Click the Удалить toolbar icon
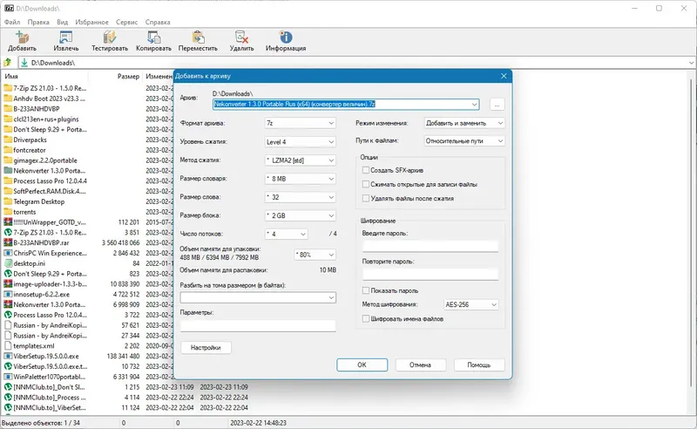Image resolution: width=697 pixels, height=429 pixels. coord(241,37)
